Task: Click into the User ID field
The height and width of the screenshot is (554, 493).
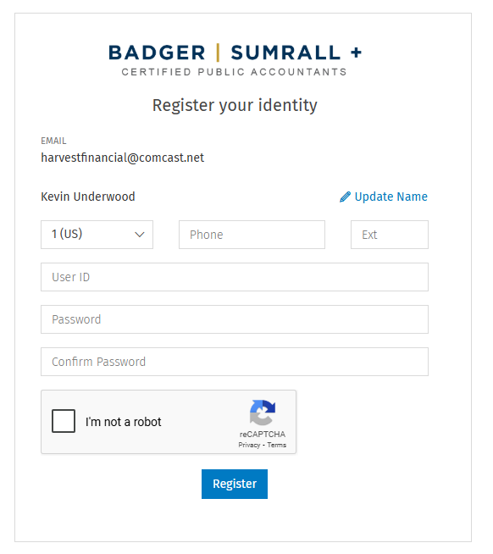Action: (x=235, y=277)
